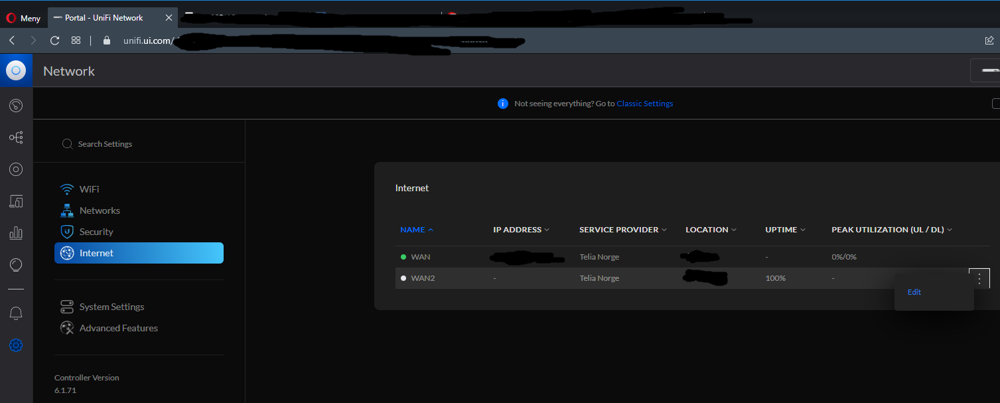This screenshot has width=1000, height=403.
Task: Open the notifications bell icon
Action: [x=16, y=313]
